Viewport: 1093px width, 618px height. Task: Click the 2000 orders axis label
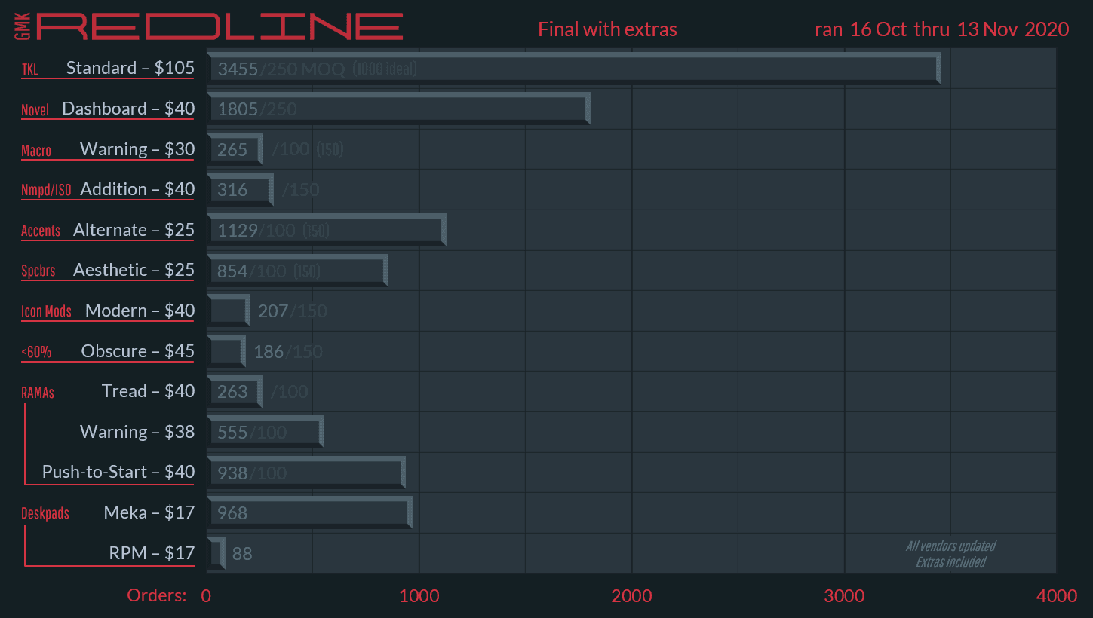(x=631, y=596)
